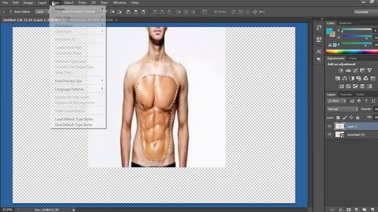Add an Exposure adjustment
Viewport: 378px width, 212px height.
(x=362, y=71)
